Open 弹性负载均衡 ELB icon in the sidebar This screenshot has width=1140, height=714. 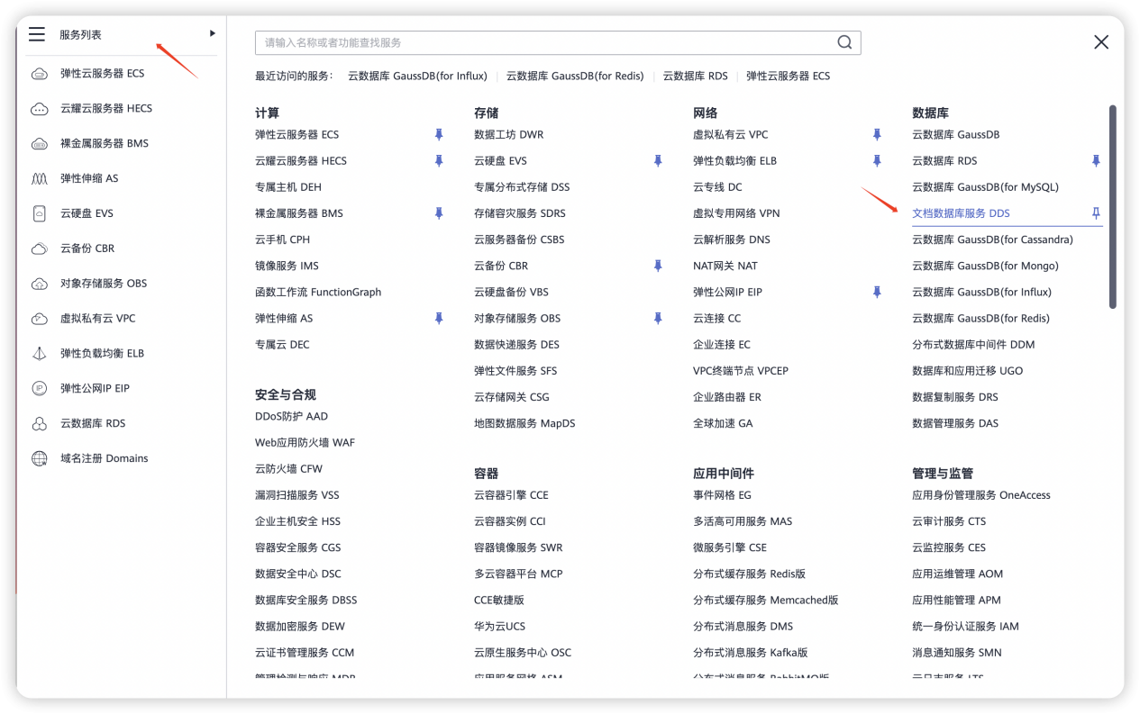[40, 354]
